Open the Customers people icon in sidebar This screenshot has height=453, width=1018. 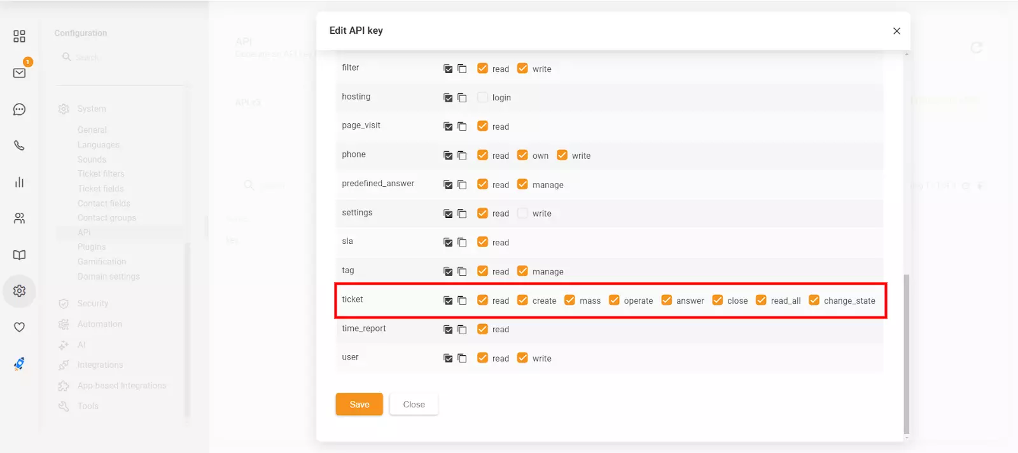pyautogui.click(x=19, y=219)
